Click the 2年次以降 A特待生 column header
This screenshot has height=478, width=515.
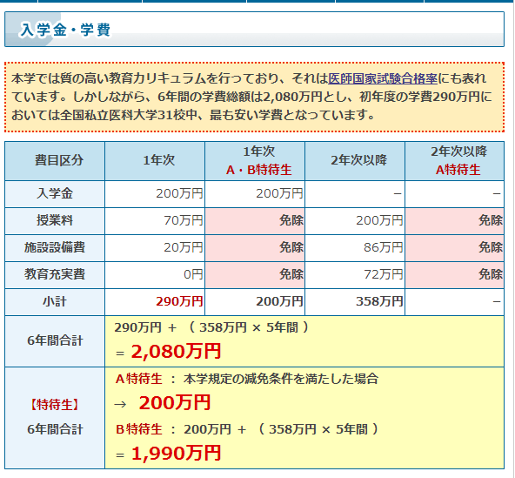click(455, 161)
